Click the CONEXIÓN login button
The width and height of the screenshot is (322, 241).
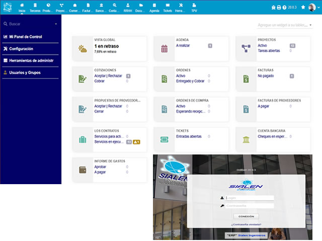click(x=246, y=216)
